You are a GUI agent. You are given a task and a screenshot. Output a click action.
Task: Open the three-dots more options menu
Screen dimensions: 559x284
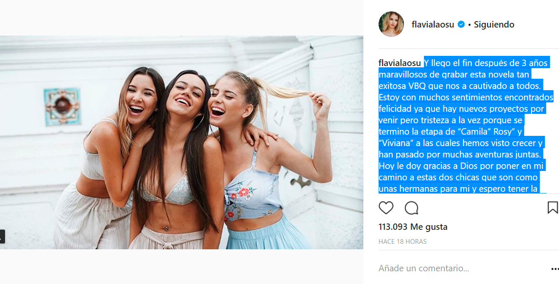[555, 269]
